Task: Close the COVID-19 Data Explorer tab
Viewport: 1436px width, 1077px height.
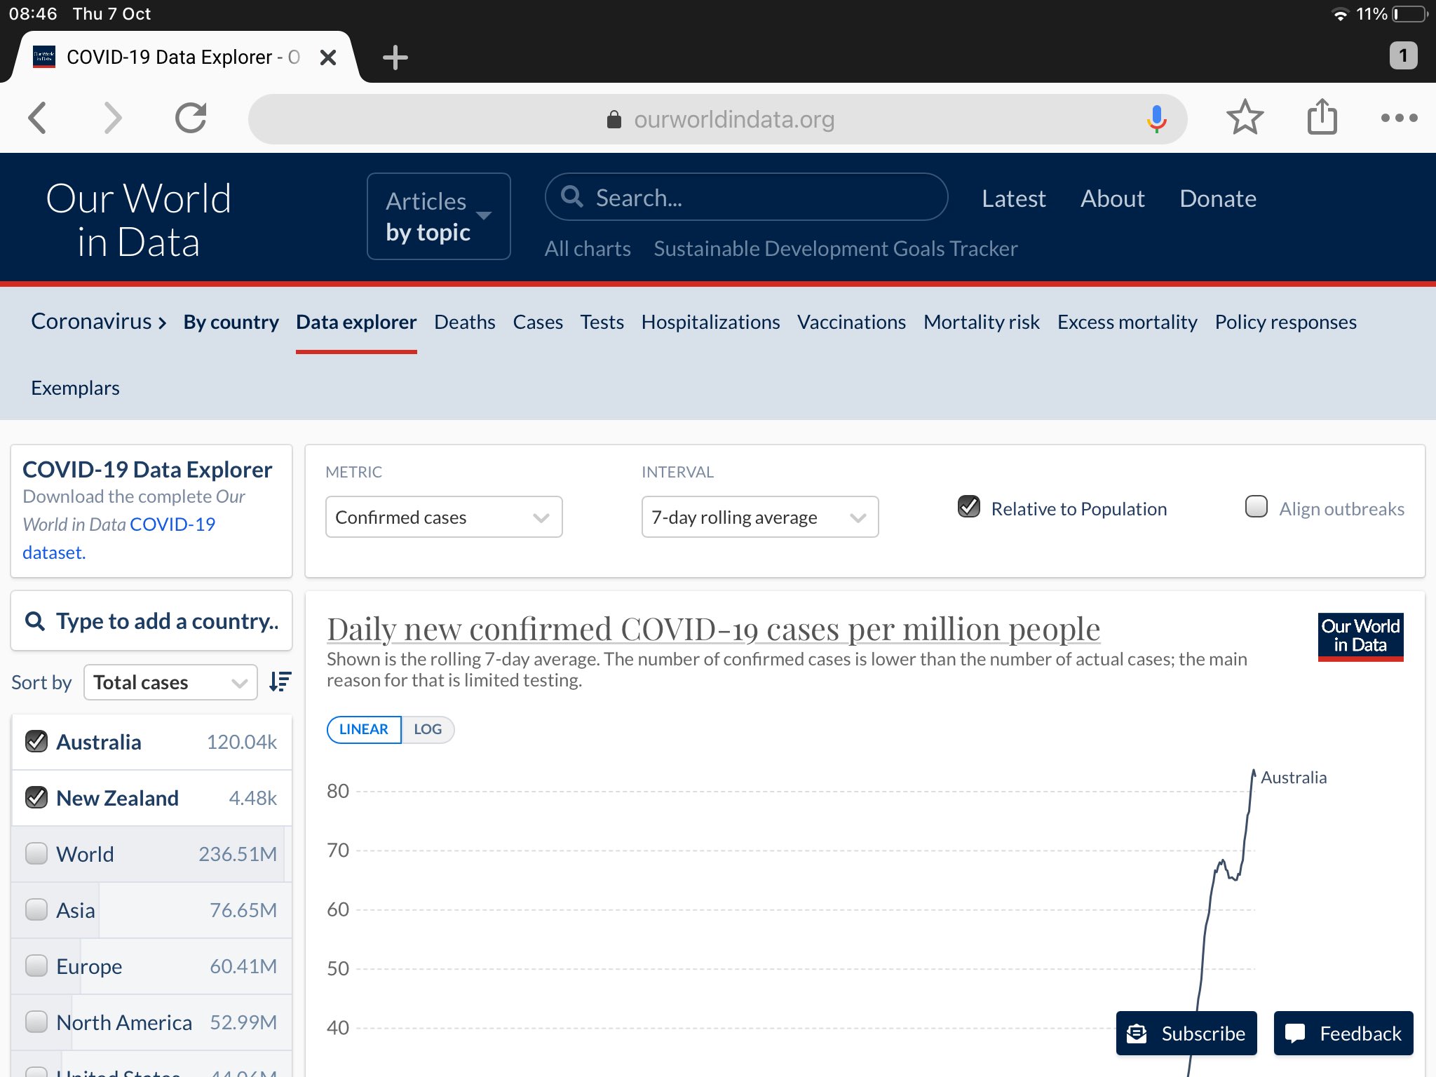Action: coord(327,57)
